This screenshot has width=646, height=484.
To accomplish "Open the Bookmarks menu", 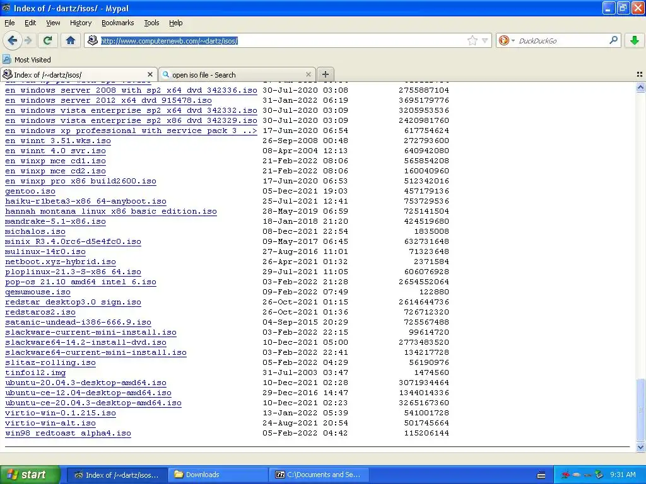I will point(117,23).
